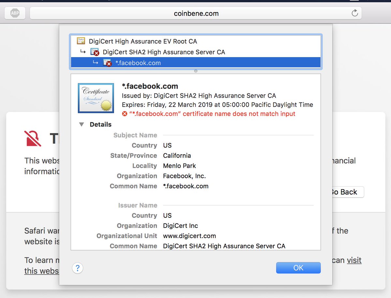Click the "certificate name does not match input" message
391x298 pixels.
[x=212, y=114]
